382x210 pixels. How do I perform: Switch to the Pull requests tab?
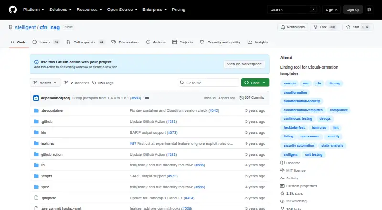coord(85,42)
